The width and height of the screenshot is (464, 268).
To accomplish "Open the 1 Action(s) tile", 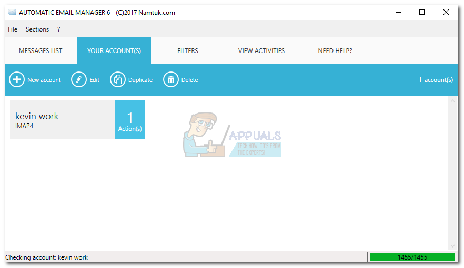I will pos(130,119).
